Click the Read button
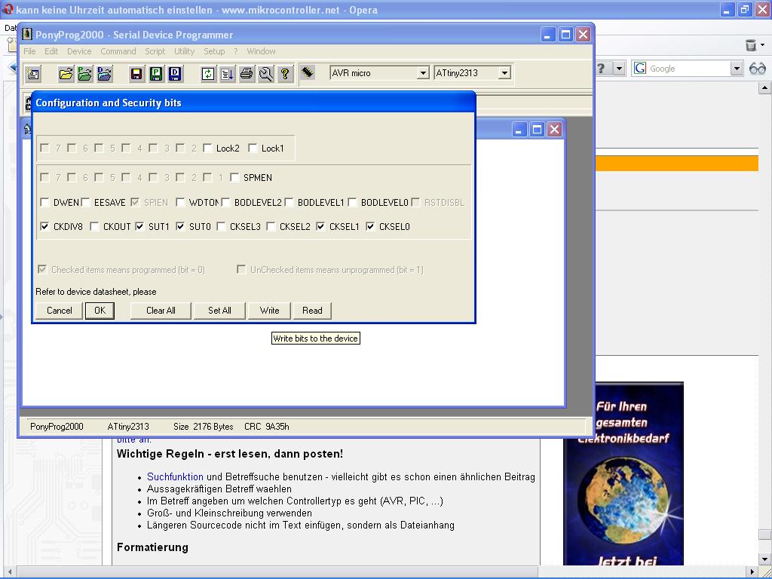Image resolution: width=772 pixels, height=579 pixels. [312, 311]
